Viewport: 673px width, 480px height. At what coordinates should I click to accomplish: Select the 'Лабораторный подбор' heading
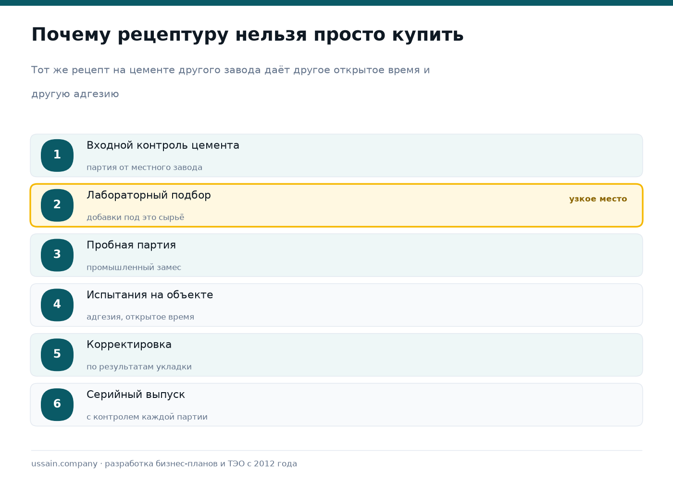tap(149, 195)
